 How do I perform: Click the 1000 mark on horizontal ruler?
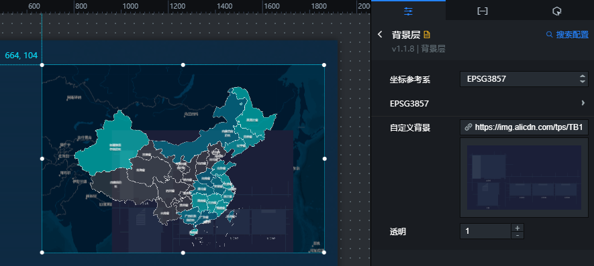pos(130,7)
